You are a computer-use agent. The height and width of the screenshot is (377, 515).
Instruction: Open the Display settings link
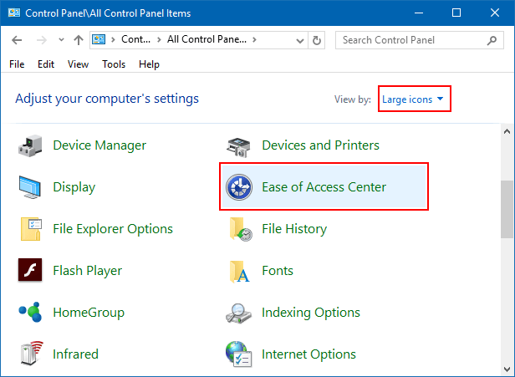tap(74, 187)
